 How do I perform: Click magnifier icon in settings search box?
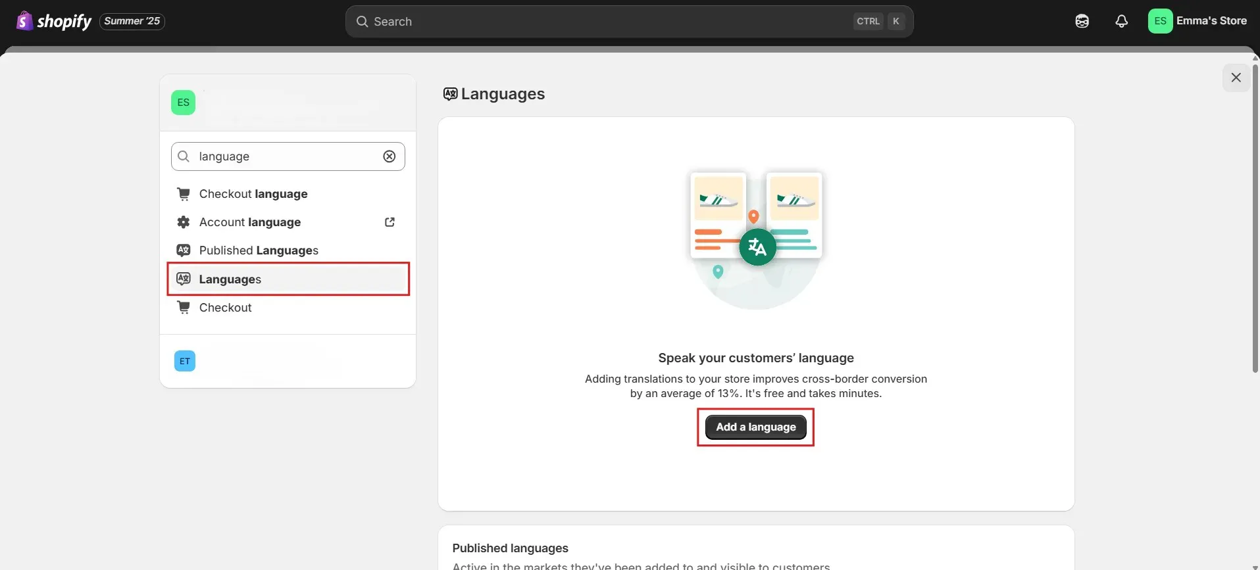tap(184, 156)
